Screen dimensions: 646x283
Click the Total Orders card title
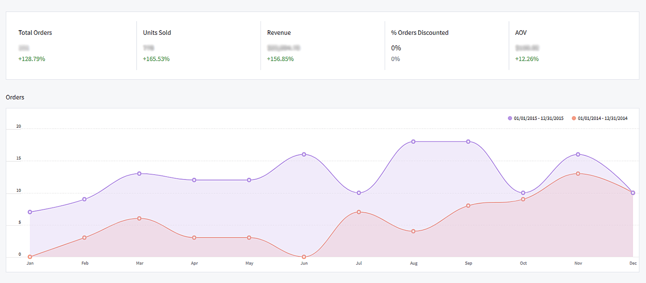(35, 33)
